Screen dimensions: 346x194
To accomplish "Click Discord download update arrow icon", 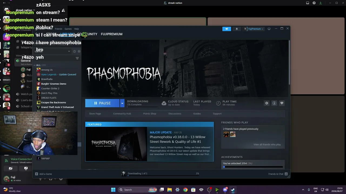I will pyautogui.click(x=321, y=3).
